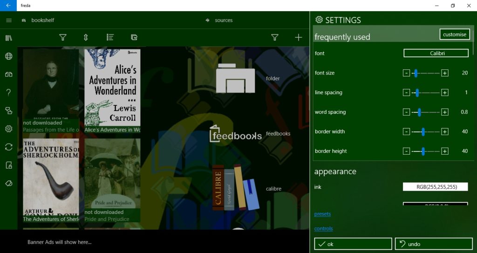This screenshot has height=253, width=477.
Task: Click the open book reading icon
Action: pyautogui.click(x=9, y=74)
